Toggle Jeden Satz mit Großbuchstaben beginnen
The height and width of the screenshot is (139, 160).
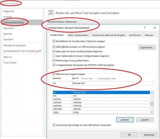pos(54,51)
